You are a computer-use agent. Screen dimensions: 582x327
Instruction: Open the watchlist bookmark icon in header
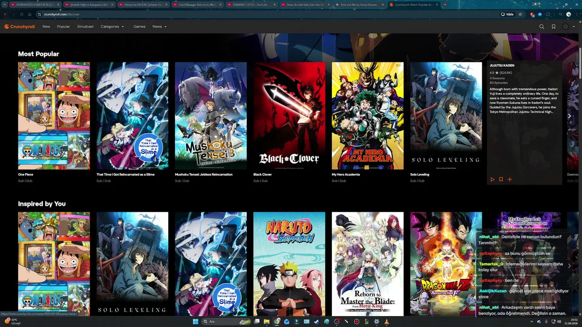click(553, 27)
